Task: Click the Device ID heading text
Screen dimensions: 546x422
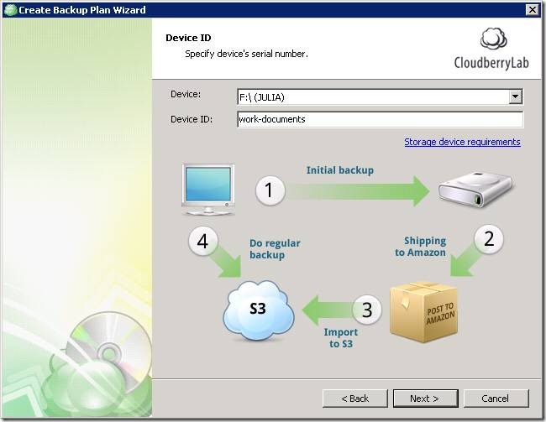Action: pyautogui.click(x=188, y=38)
